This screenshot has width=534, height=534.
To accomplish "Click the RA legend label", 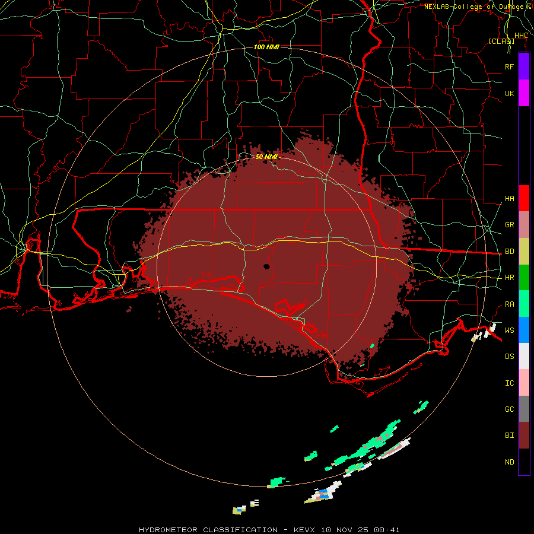I will coord(509,304).
